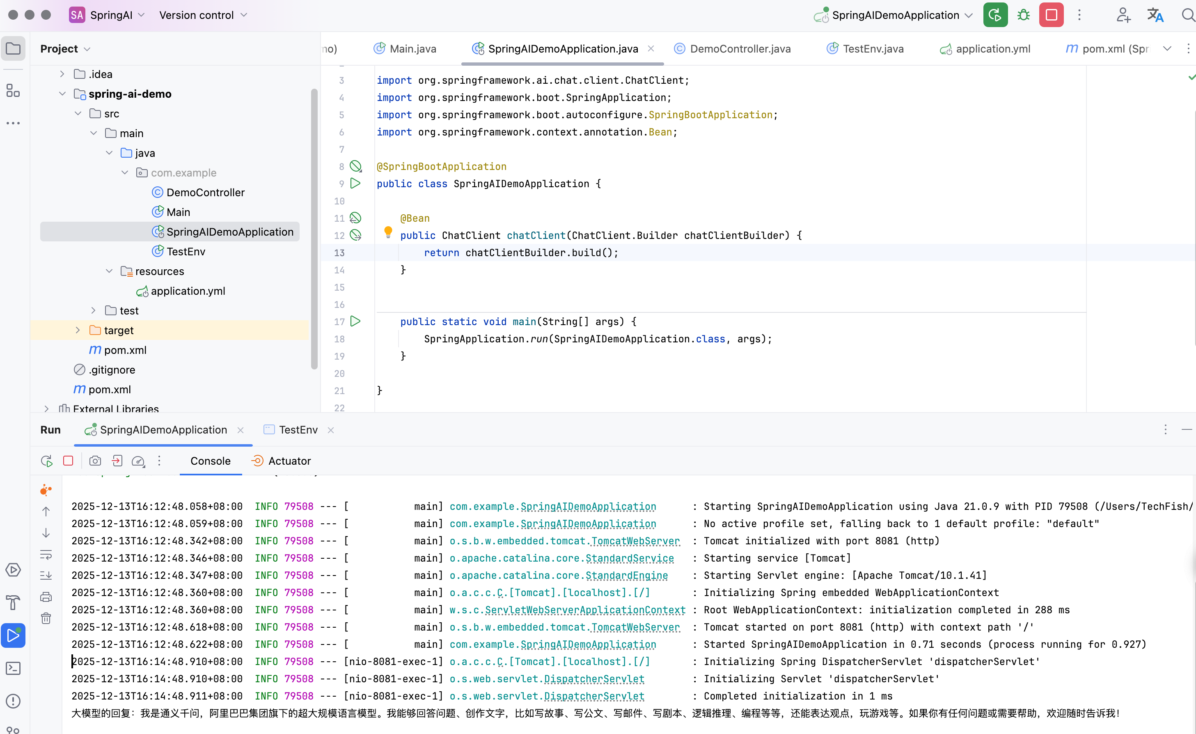The width and height of the screenshot is (1196, 734).
Task: Click the TomcatWebServer link in console log
Action: pos(635,541)
